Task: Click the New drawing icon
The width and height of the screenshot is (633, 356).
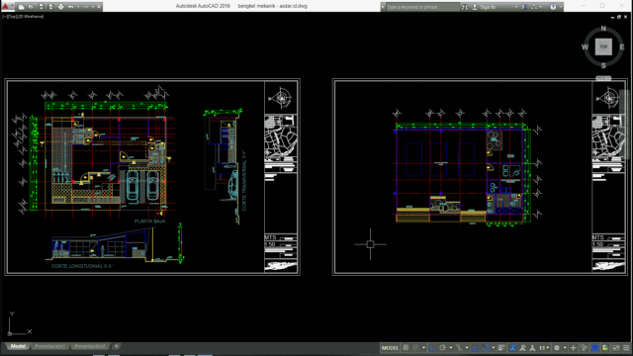Action: click(22, 7)
